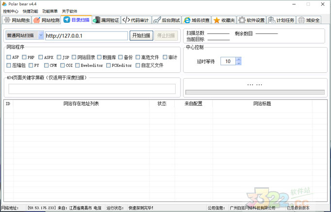Open the 控制中心 menu
331x212 pixels.
click(x=11, y=11)
